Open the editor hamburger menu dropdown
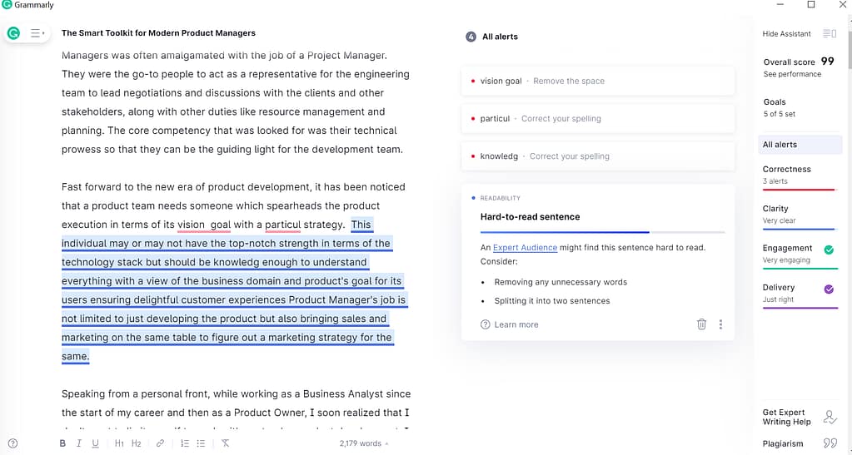The width and height of the screenshot is (852, 455). 37,33
